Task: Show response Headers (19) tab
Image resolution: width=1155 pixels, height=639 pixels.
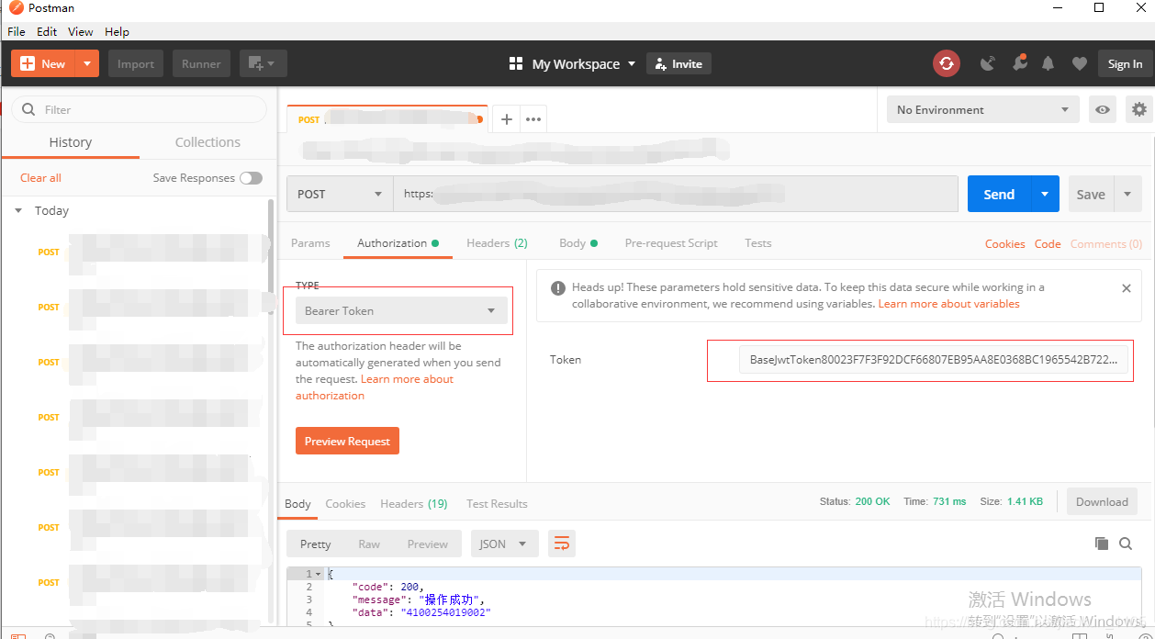Action: coord(413,503)
